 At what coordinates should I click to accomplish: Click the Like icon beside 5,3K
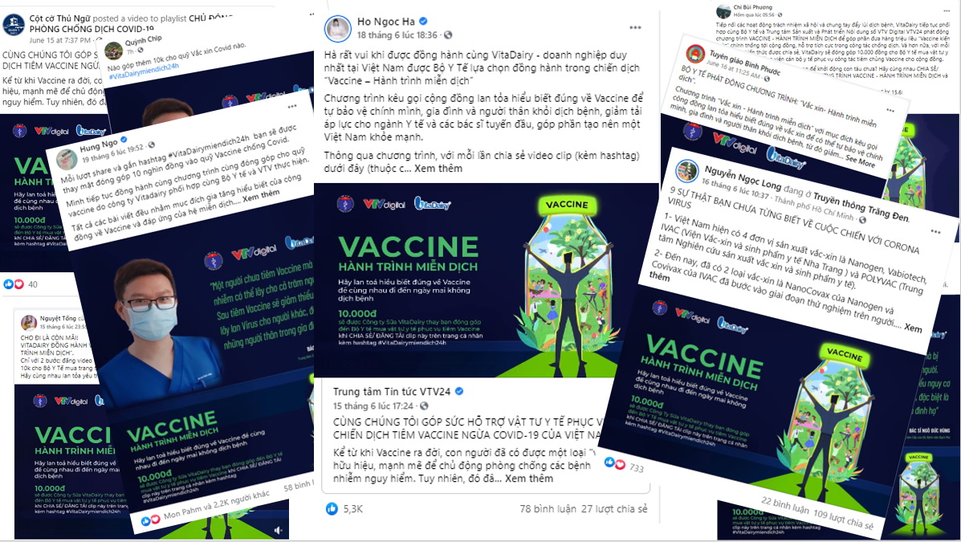(332, 508)
